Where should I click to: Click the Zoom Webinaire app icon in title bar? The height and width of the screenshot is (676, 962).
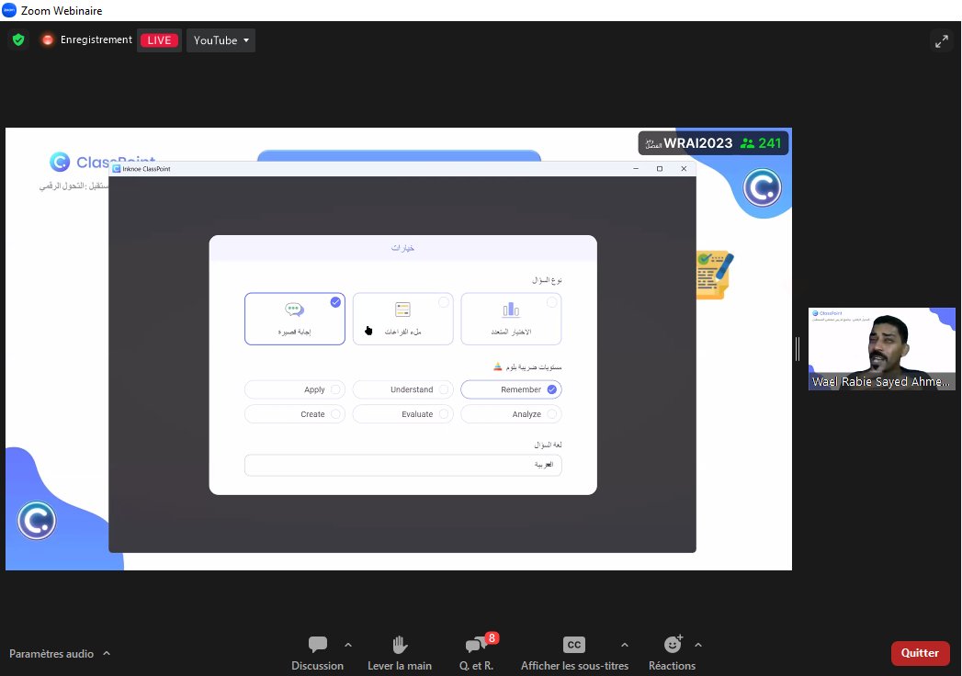(x=9, y=10)
